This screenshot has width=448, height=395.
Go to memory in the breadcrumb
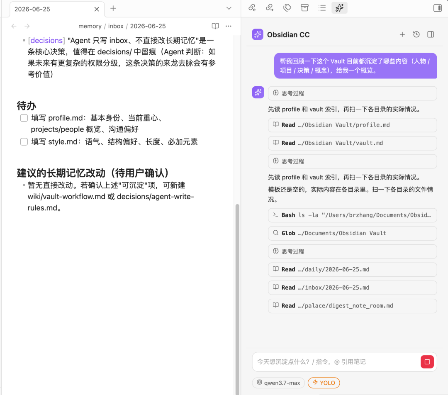90,26
